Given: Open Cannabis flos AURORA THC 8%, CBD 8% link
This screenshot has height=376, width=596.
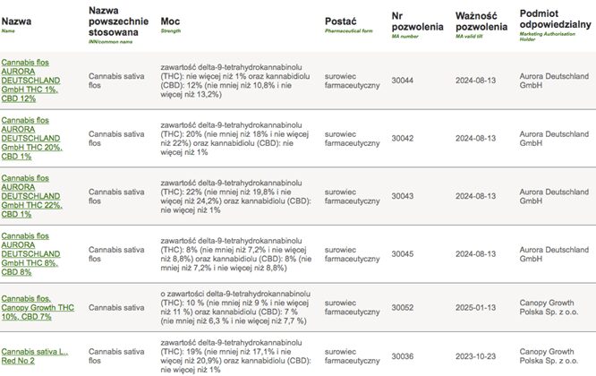Looking at the screenshot, I should point(30,254).
